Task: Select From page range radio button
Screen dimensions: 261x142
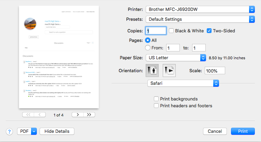Action: [x=148, y=48]
